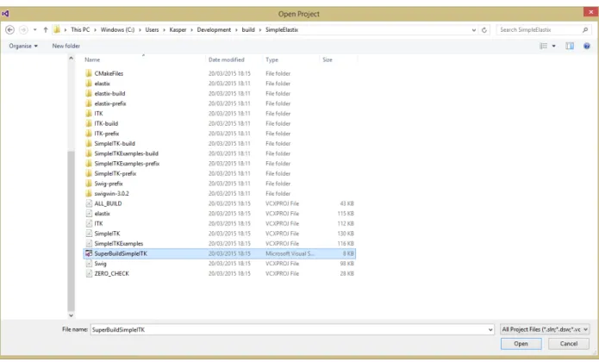Screen dimensions: 599x362
Task: Open the All Project Files filter dropdown
Action: [x=545, y=329]
